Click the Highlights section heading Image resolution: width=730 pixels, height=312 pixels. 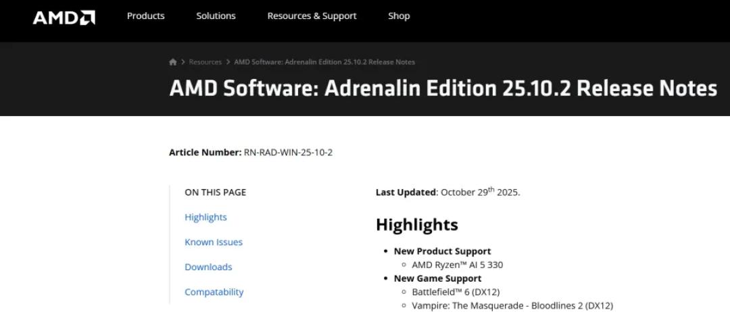pos(417,225)
